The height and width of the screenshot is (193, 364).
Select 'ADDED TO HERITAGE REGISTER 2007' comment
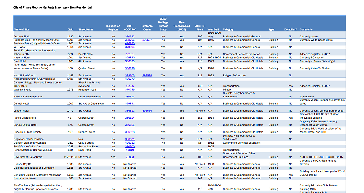tap(322, 157)
